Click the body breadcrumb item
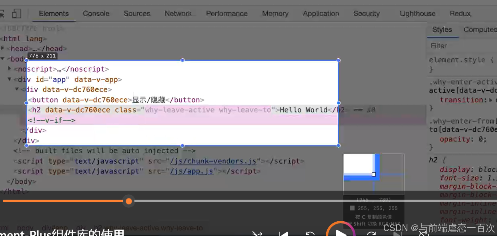 tap(25, 228)
